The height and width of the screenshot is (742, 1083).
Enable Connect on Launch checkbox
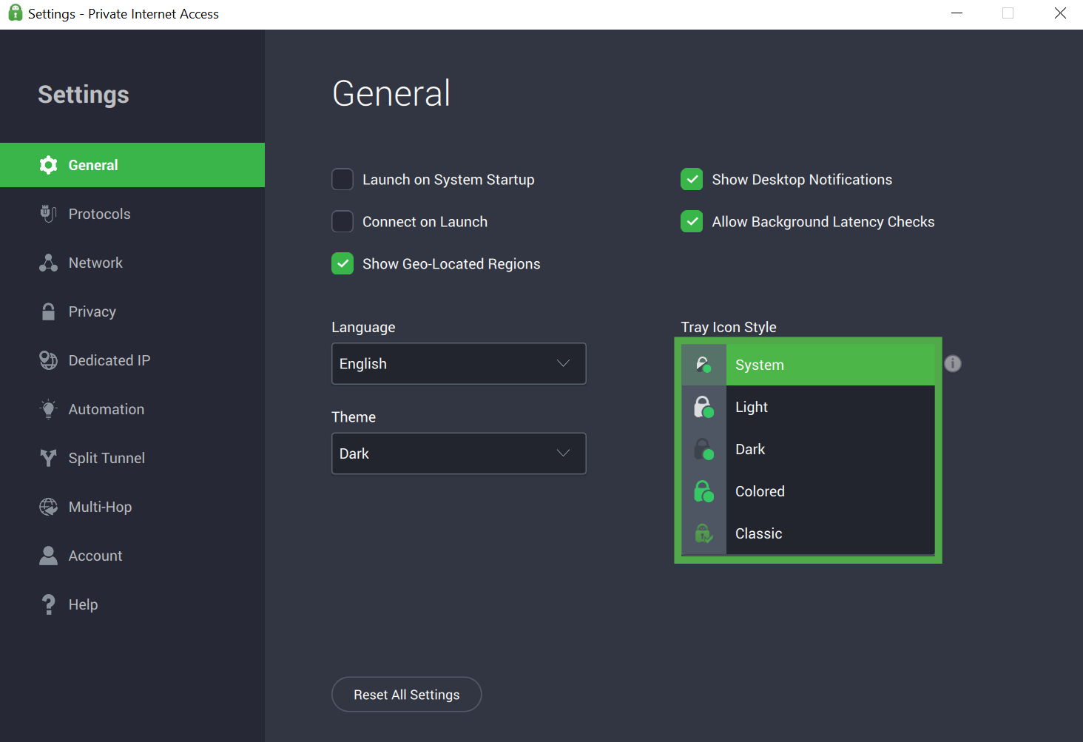(343, 221)
